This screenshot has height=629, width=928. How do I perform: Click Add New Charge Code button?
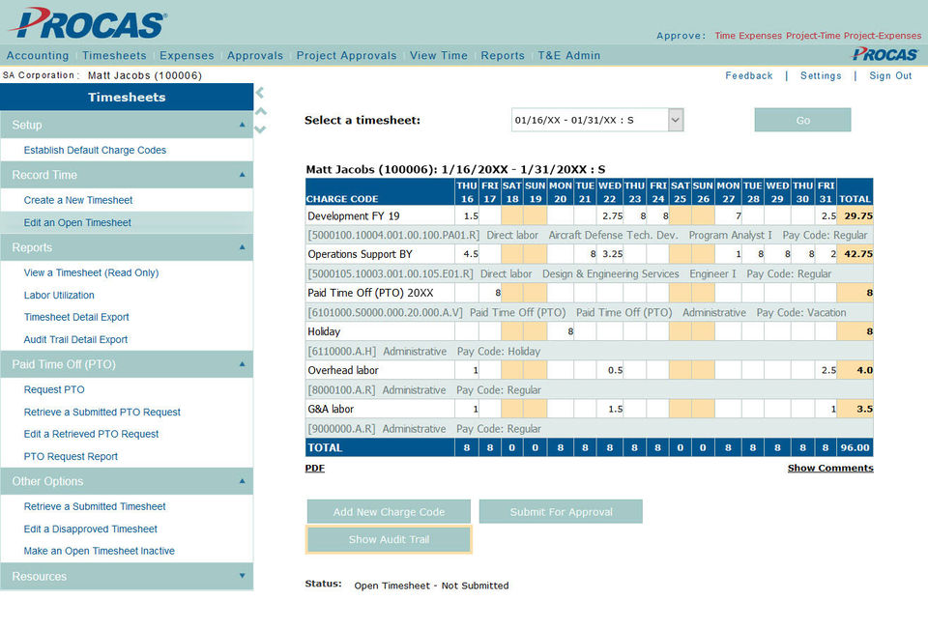coord(389,512)
